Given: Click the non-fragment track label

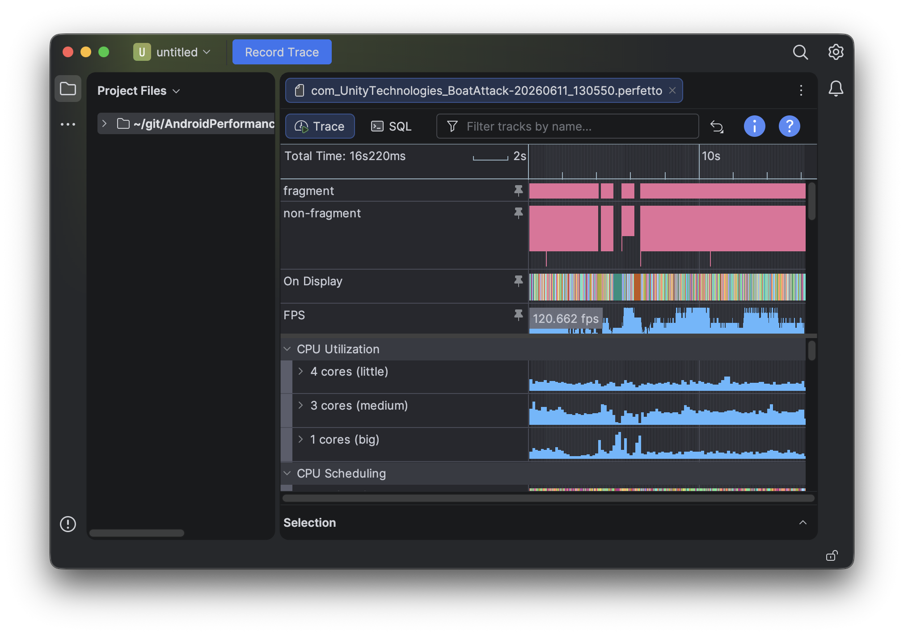Looking at the screenshot, I should tap(322, 213).
